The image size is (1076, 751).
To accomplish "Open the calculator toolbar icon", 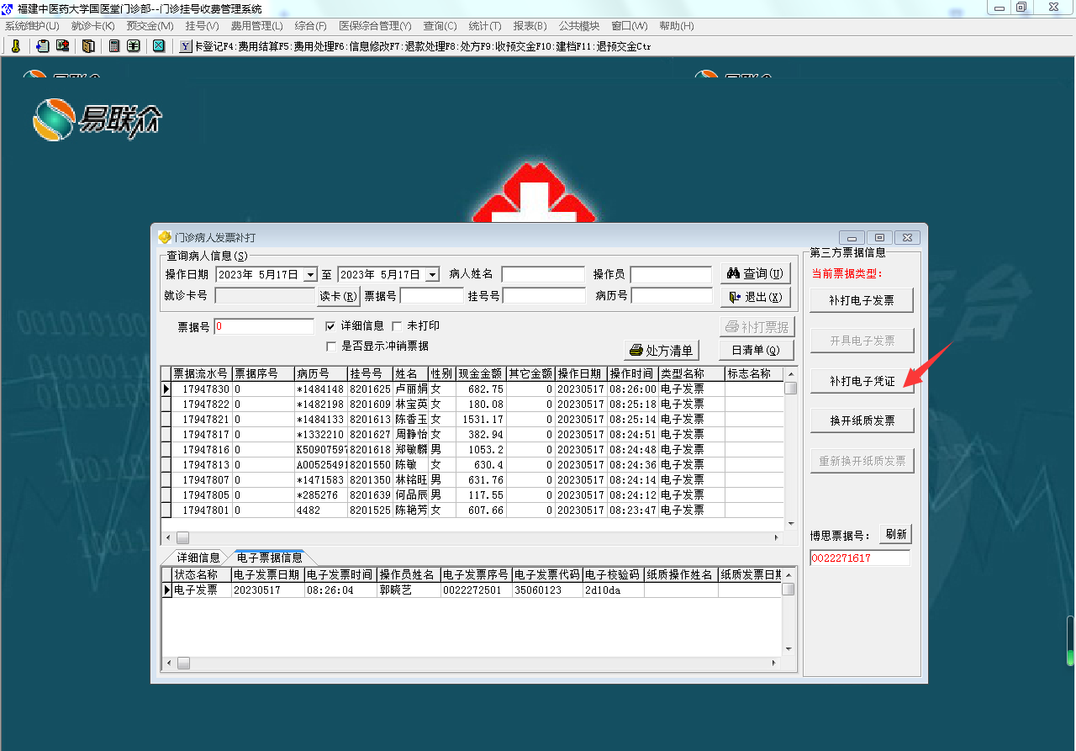I will (x=113, y=46).
